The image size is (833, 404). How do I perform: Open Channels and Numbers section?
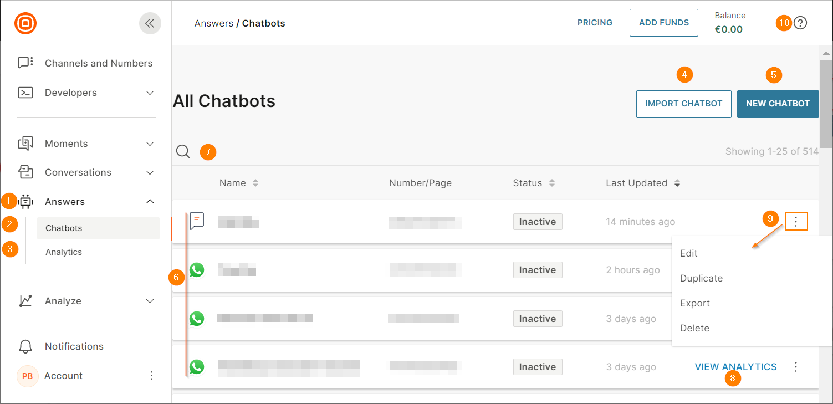pos(98,63)
